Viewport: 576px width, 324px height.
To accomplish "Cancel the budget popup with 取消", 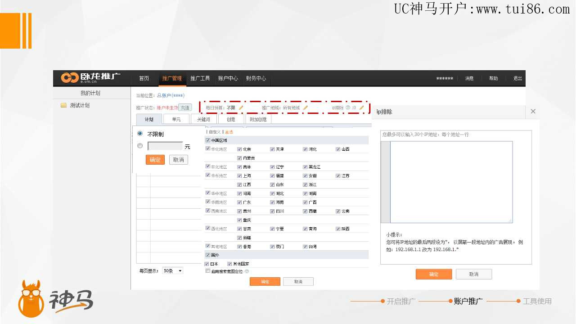I will [179, 160].
